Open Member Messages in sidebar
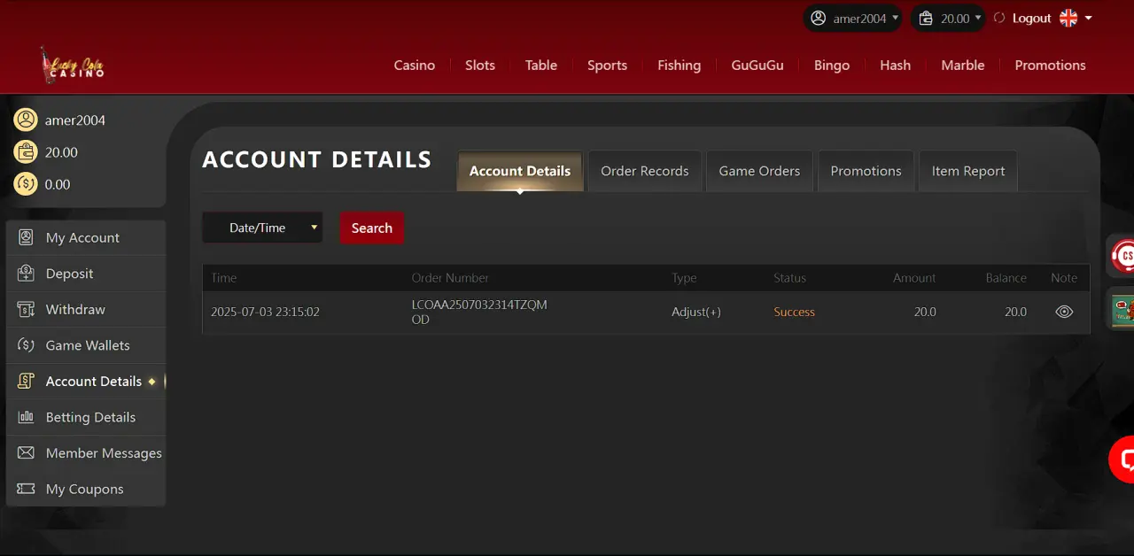The height and width of the screenshot is (556, 1134). tap(86, 452)
